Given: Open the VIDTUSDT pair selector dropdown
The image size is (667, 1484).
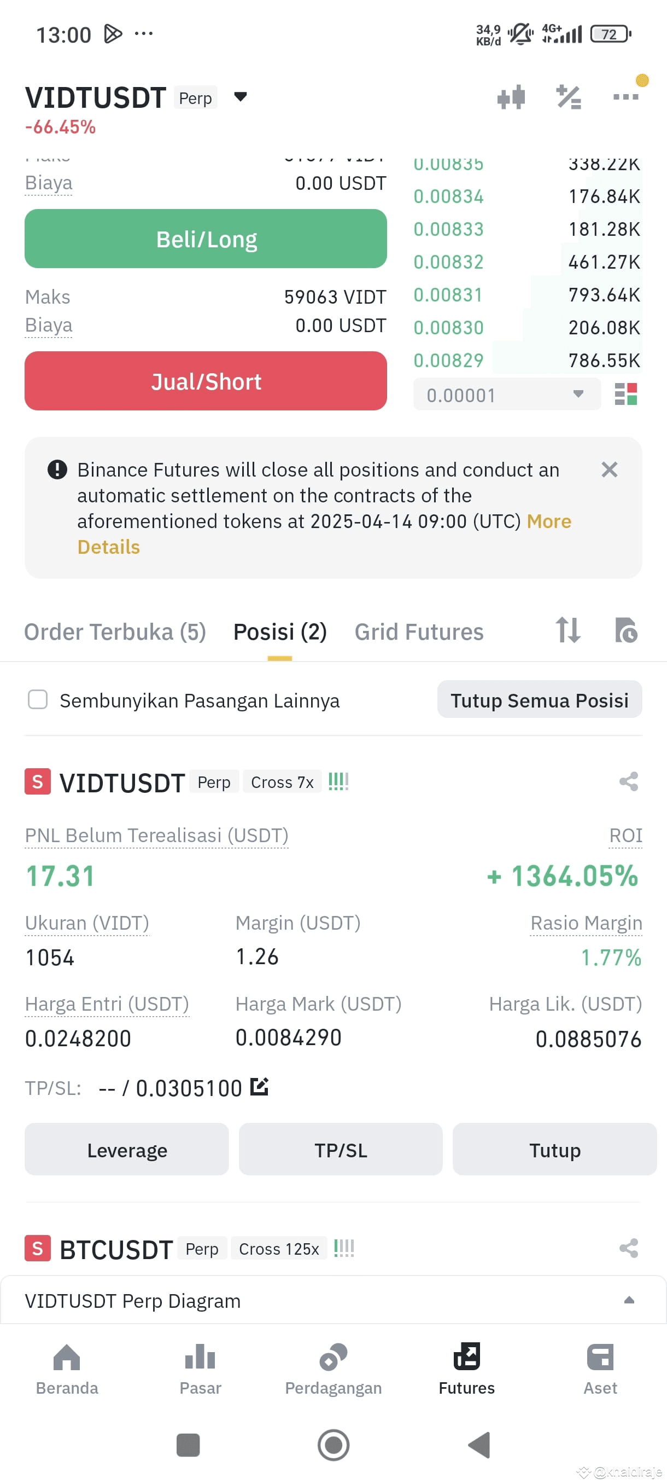Looking at the screenshot, I should [241, 97].
